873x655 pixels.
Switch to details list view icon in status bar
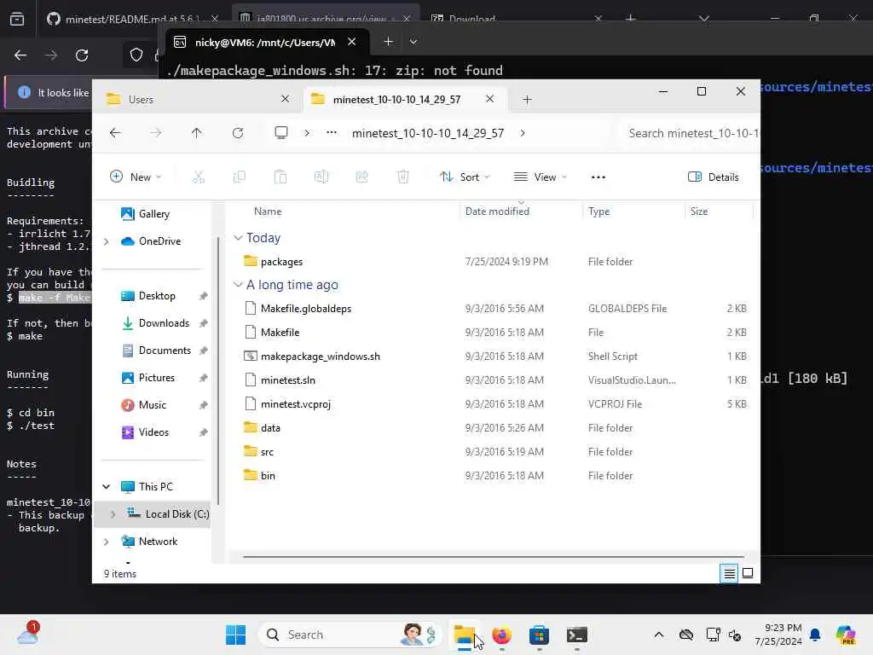click(x=730, y=573)
